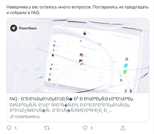Viewport: 154px width, 134px height.
Task: Click the red circle in laptop list
Action: click(x=49, y=80)
